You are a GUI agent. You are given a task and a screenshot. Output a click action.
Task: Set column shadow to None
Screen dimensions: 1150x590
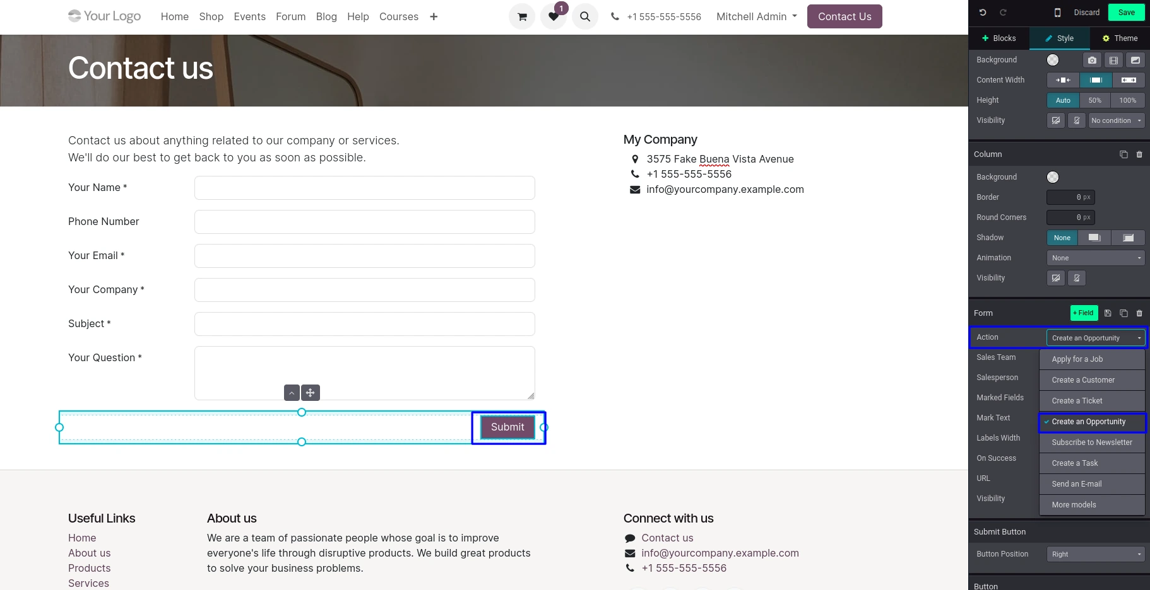coord(1062,238)
